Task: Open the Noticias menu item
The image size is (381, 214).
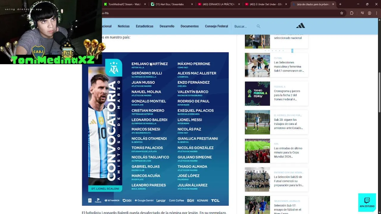Action: (124, 26)
